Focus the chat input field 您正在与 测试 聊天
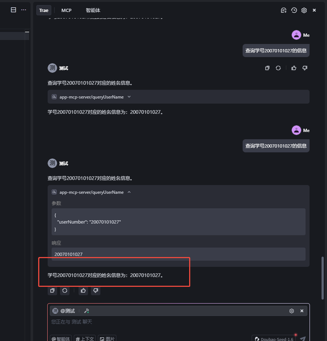This screenshot has height=341, width=327. pyautogui.click(x=178, y=322)
